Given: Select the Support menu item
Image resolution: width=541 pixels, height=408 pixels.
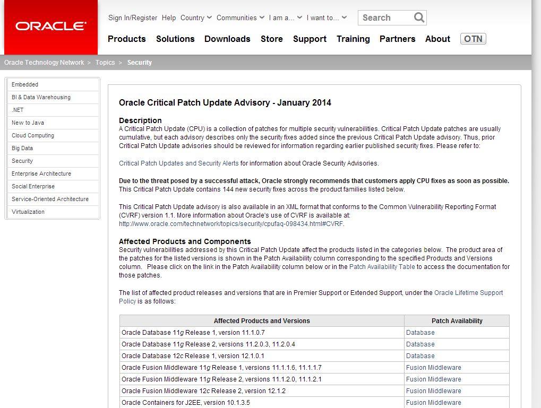Looking at the screenshot, I should [x=310, y=39].
